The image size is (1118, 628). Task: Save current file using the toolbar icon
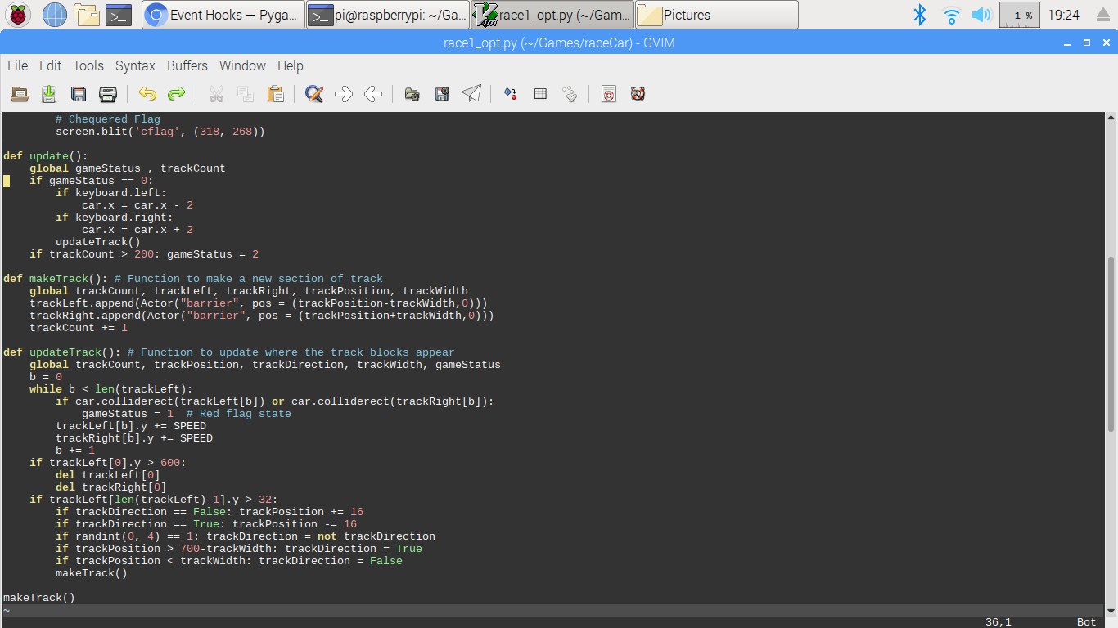pos(49,94)
